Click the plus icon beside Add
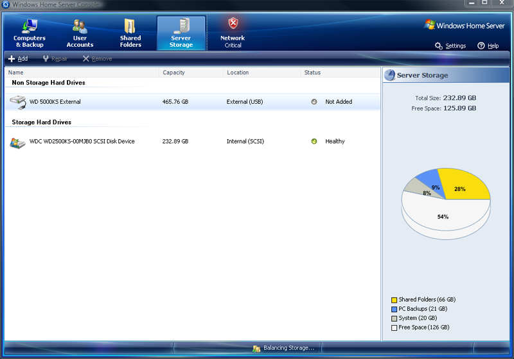This screenshot has width=514, height=359. tap(12, 59)
